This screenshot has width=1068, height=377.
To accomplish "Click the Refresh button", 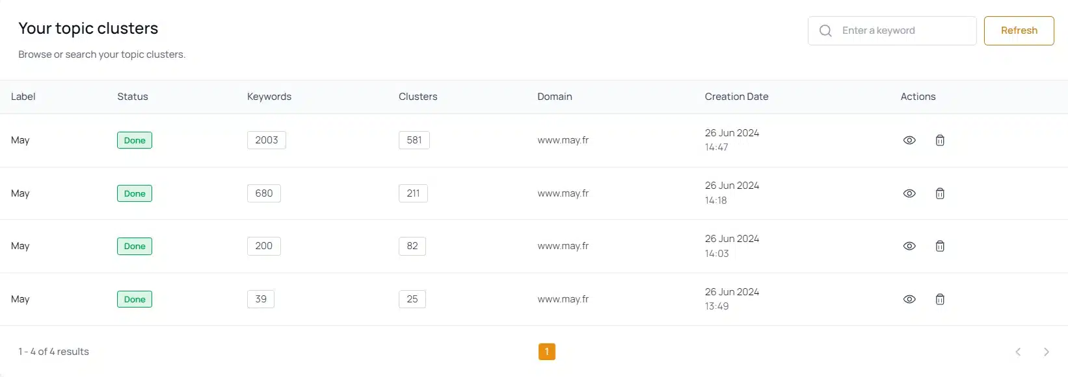I will tap(1019, 30).
